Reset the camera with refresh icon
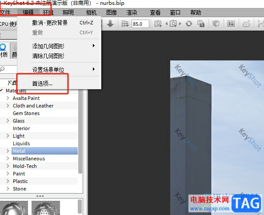This screenshot has width=264, height=215. (189, 24)
